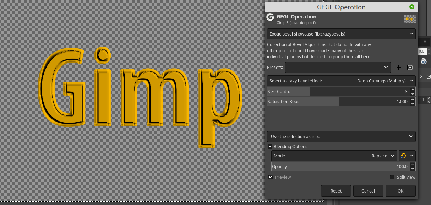Open arrow menu next to blend mode switch
The image size is (431, 205).
411,156
